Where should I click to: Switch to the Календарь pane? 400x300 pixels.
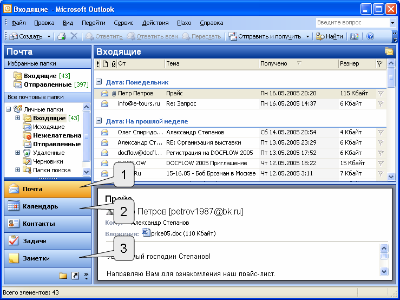tap(48, 206)
